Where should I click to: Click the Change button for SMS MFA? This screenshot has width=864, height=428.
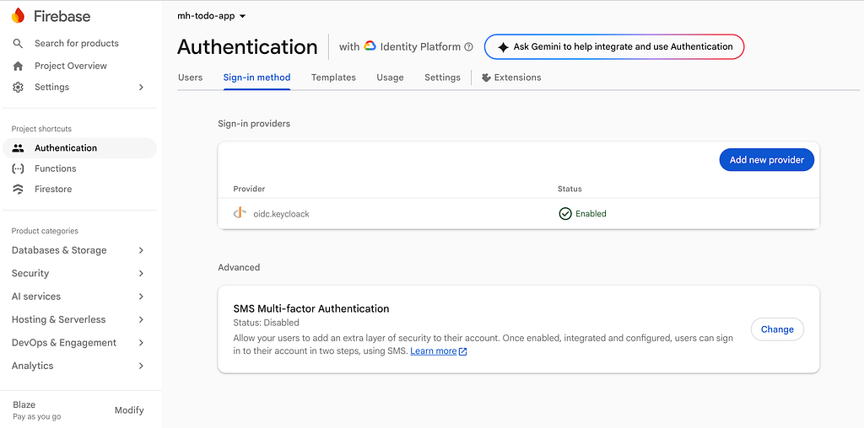777,329
